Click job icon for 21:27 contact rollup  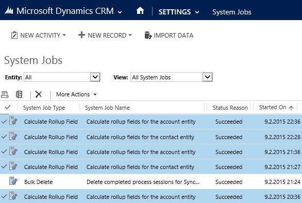(x=13, y=166)
